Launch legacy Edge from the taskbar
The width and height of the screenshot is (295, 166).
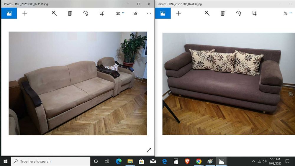click(164, 161)
